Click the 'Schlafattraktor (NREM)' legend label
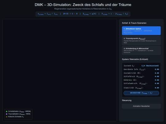Image resolution: width=166 pixels, height=124 pixels. coord(19,111)
